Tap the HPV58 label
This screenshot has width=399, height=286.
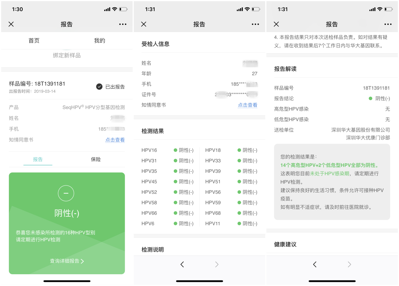(149, 203)
